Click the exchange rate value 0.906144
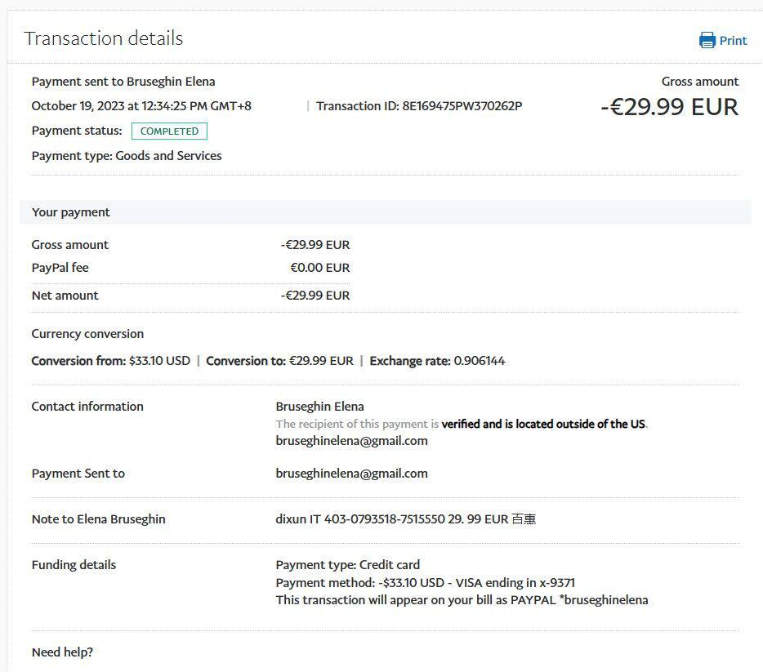 click(479, 361)
